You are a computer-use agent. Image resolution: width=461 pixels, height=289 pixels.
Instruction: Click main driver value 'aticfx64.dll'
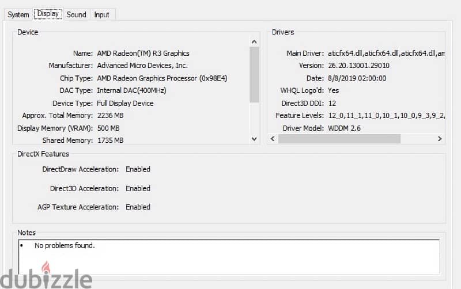click(x=386, y=54)
